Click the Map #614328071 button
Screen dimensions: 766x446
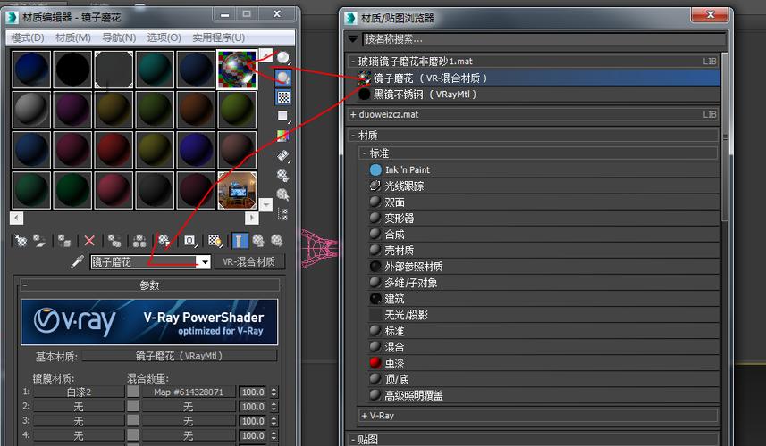(188, 392)
